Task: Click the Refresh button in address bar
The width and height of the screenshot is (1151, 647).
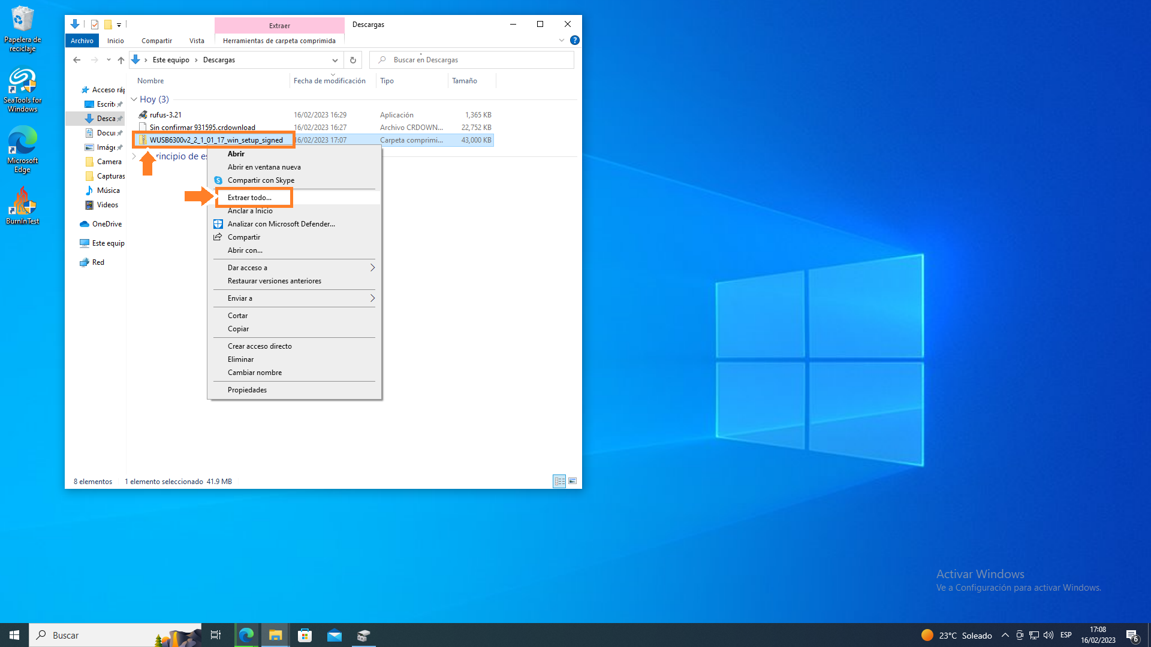Action: click(x=352, y=60)
